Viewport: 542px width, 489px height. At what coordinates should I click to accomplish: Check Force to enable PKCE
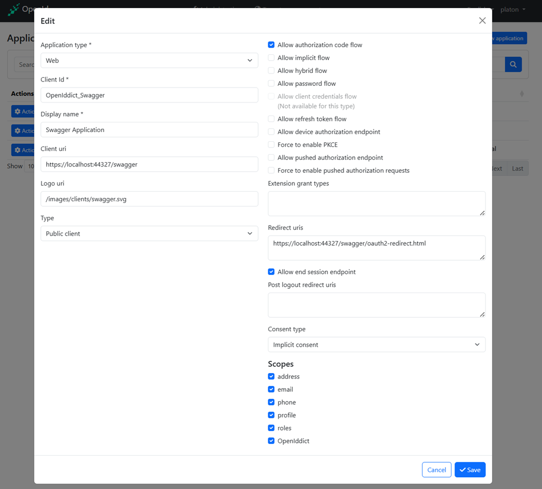(272, 145)
